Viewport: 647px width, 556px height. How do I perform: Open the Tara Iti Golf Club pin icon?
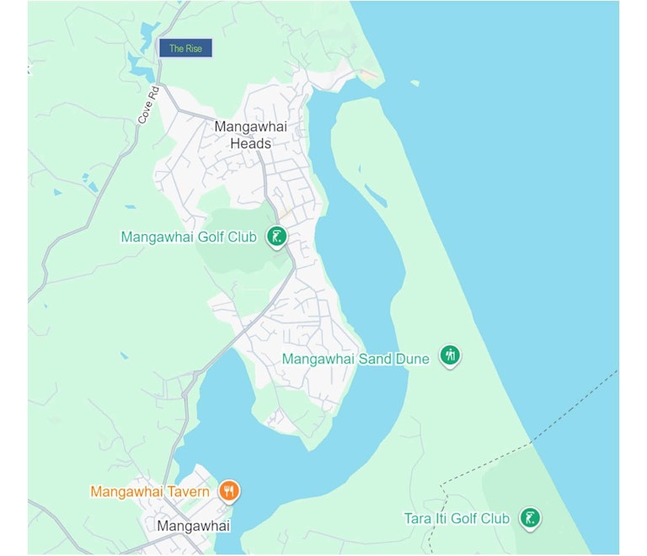(x=530, y=518)
